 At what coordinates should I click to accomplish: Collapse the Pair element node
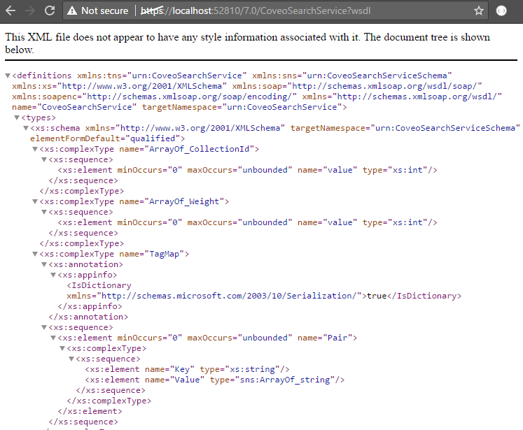pyautogui.click(x=53, y=338)
